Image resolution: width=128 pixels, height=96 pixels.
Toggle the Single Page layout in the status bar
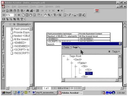(x=72, y=88)
